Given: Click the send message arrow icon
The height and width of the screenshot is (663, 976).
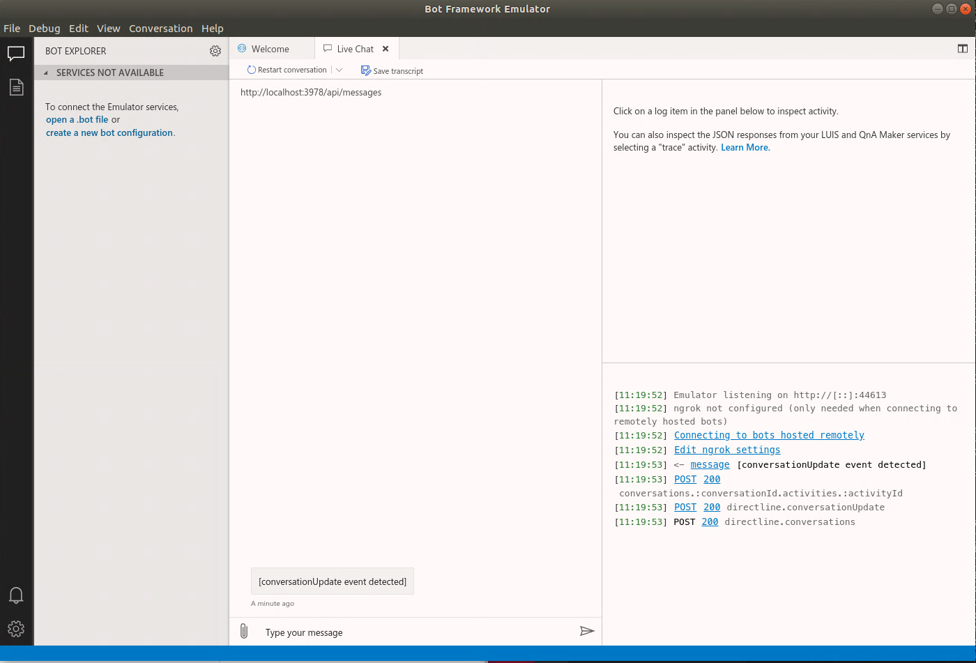Looking at the screenshot, I should coord(587,631).
